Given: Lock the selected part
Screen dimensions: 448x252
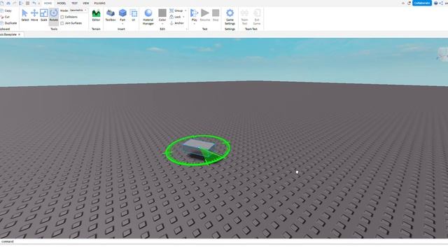Looking at the screenshot, I should (x=176, y=17).
